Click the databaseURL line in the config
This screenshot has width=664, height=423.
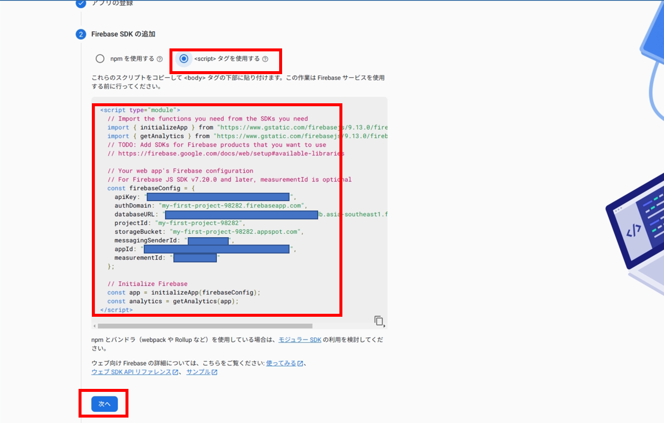click(x=251, y=214)
